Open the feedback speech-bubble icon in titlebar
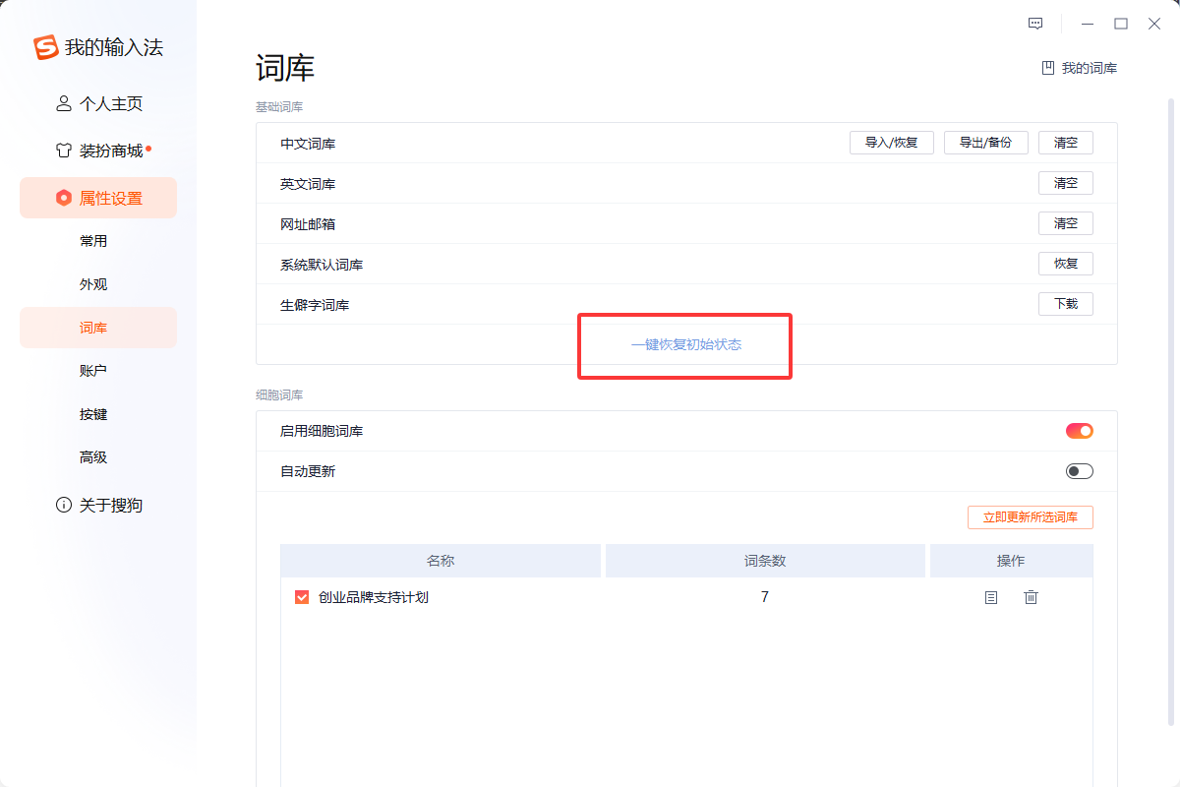The height and width of the screenshot is (787, 1180). point(1034,23)
